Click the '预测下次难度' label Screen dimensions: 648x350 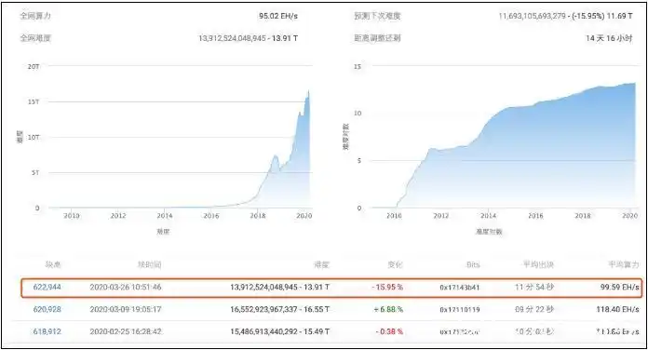click(x=377, y=16)
